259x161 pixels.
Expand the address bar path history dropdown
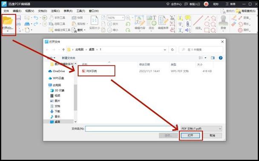165,50
